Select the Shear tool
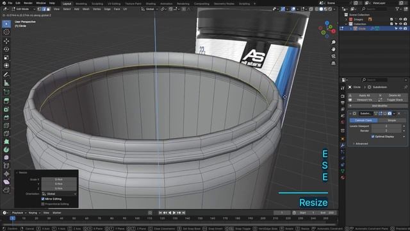The height and width of the screenshot is (231, 410). 6,182
